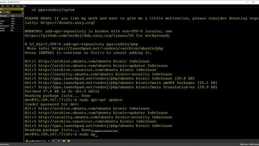The height and width of the screenshot is (146, 259).
Task: Click the yellow smiley icon in tab bar
Action: point(69,141)
